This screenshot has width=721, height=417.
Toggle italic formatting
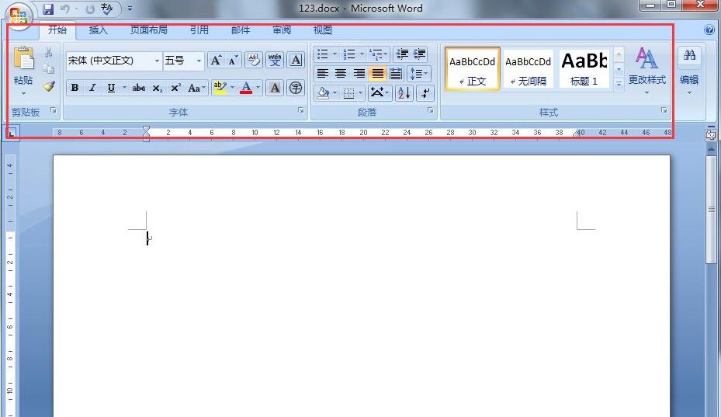pyautogui.click(x=92, y=88)
